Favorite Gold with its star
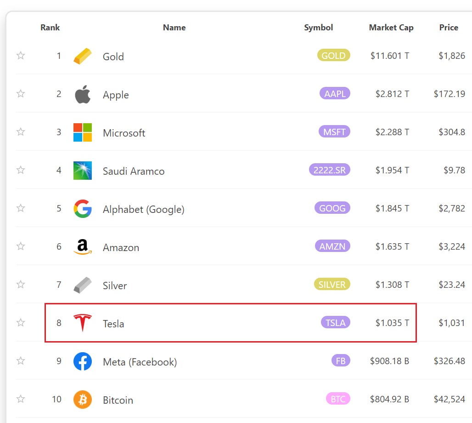472x423 pixels. click(x=21, y=56)
